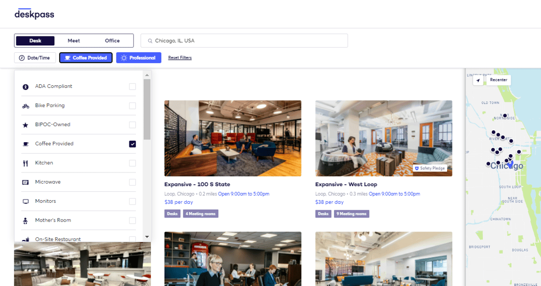The height and width of the screenshot is (286, 541).
Task: Click the amenities list scrollbar down arrow
Action: point(147,237)
